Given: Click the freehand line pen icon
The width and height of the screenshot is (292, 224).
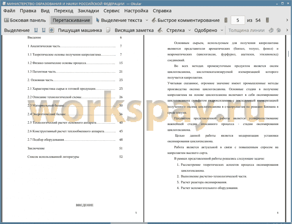Looking at the screenshot, I should (x=160, y=30).
